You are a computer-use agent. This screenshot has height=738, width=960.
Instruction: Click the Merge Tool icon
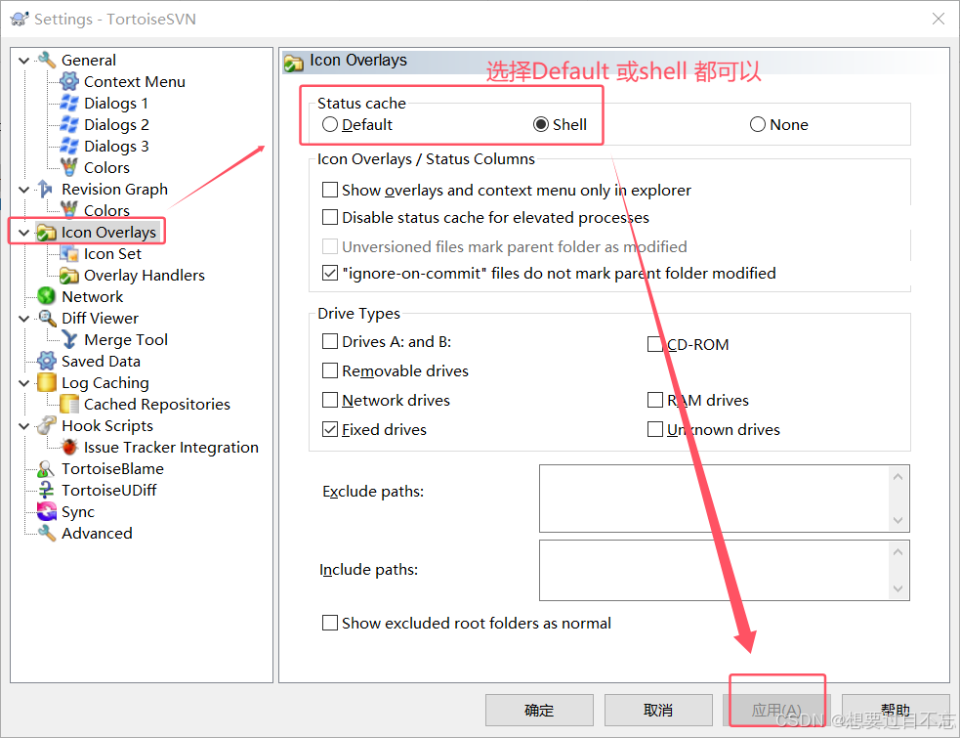coord(69,339)
